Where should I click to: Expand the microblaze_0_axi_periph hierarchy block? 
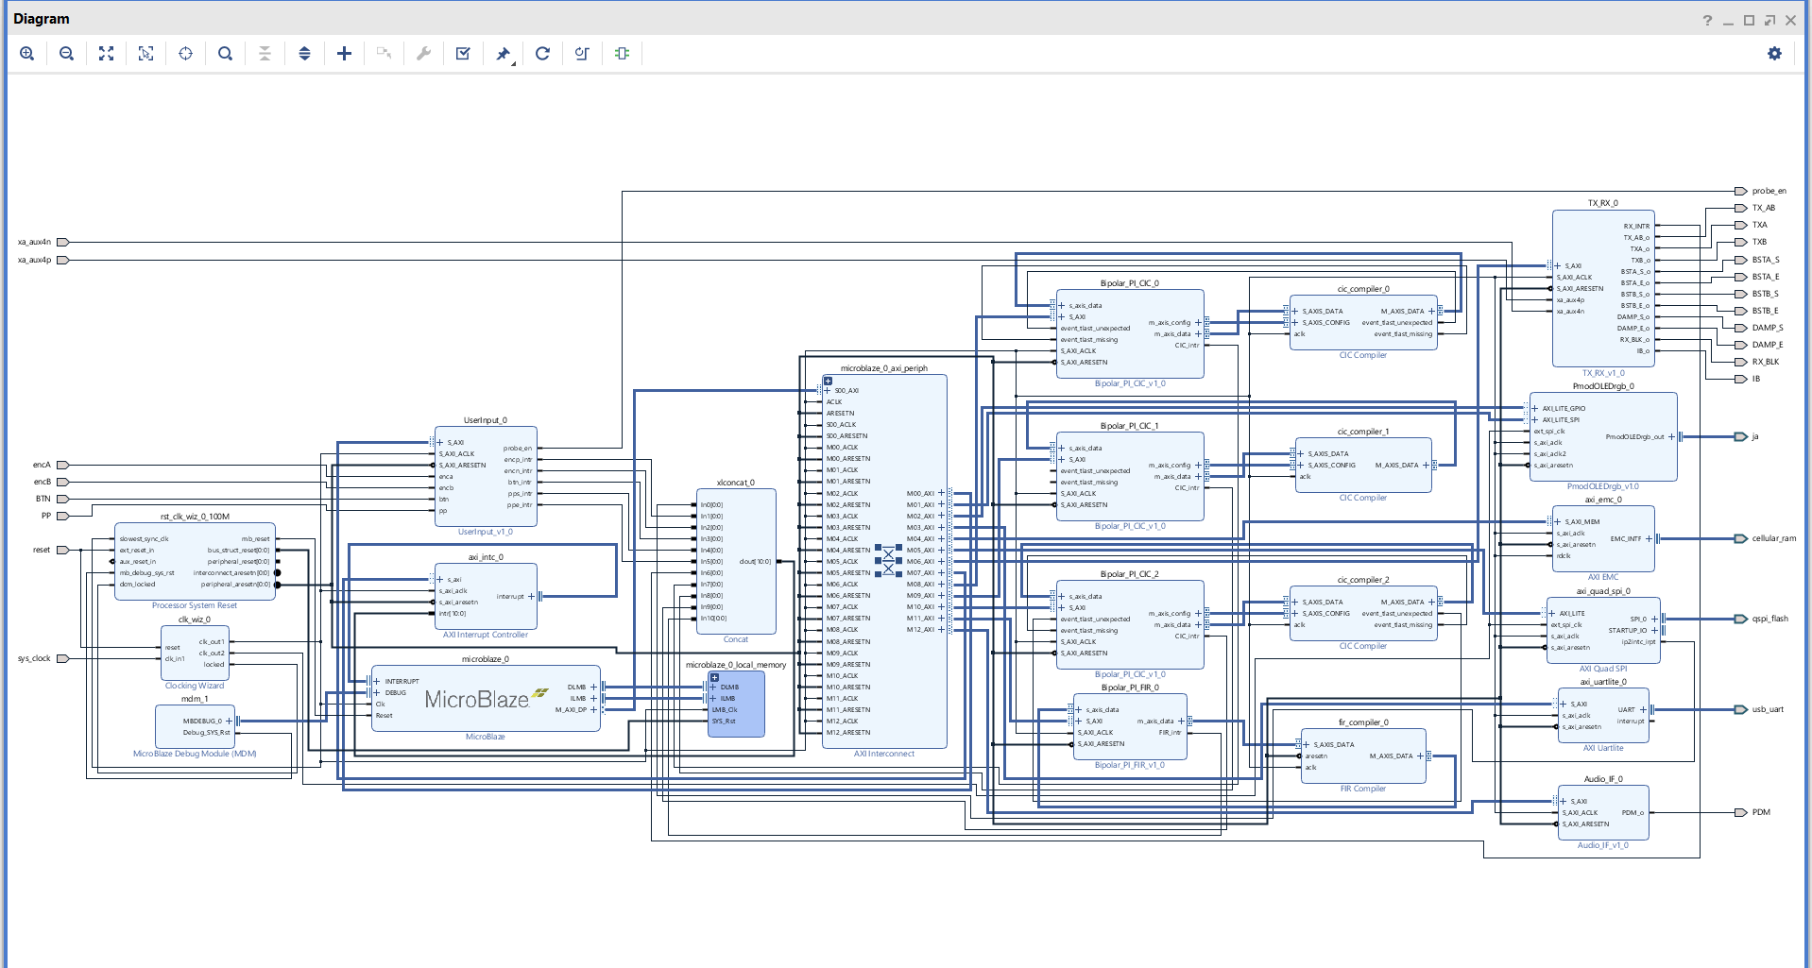pos(828,382)
